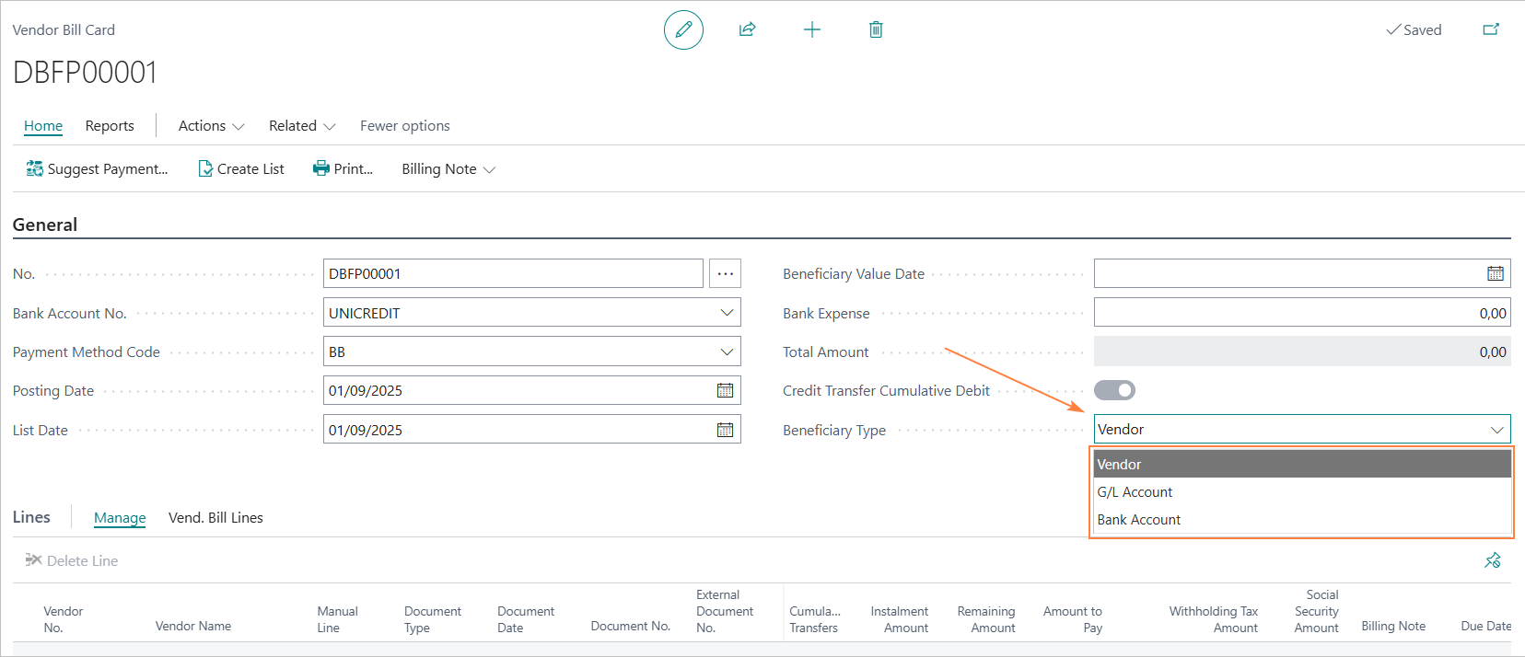Toggle Credit Transfer Cumulative Debit switch
The width and height of the screenshot is (1525, 657).
tap(1114, 391)
